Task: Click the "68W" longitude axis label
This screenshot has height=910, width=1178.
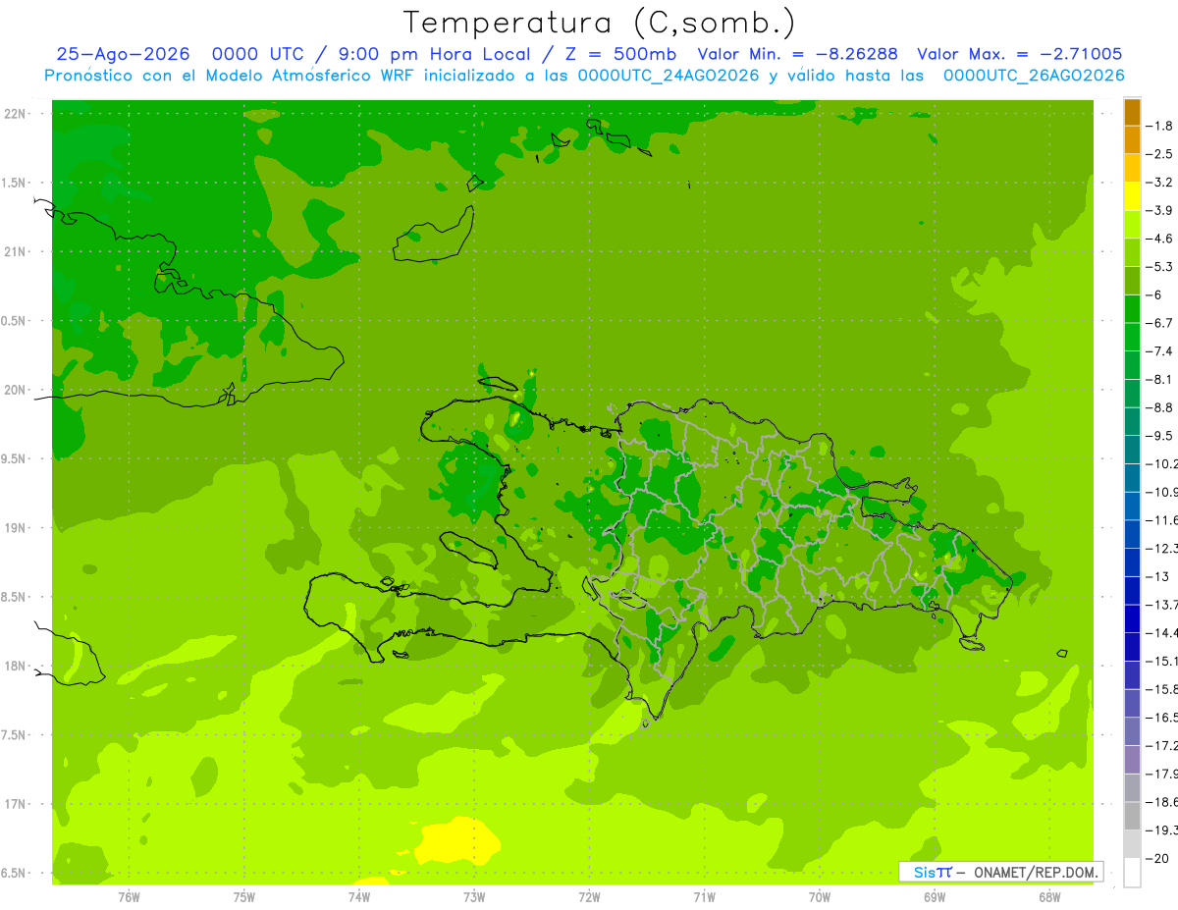Action: [x=1049, y=897]
